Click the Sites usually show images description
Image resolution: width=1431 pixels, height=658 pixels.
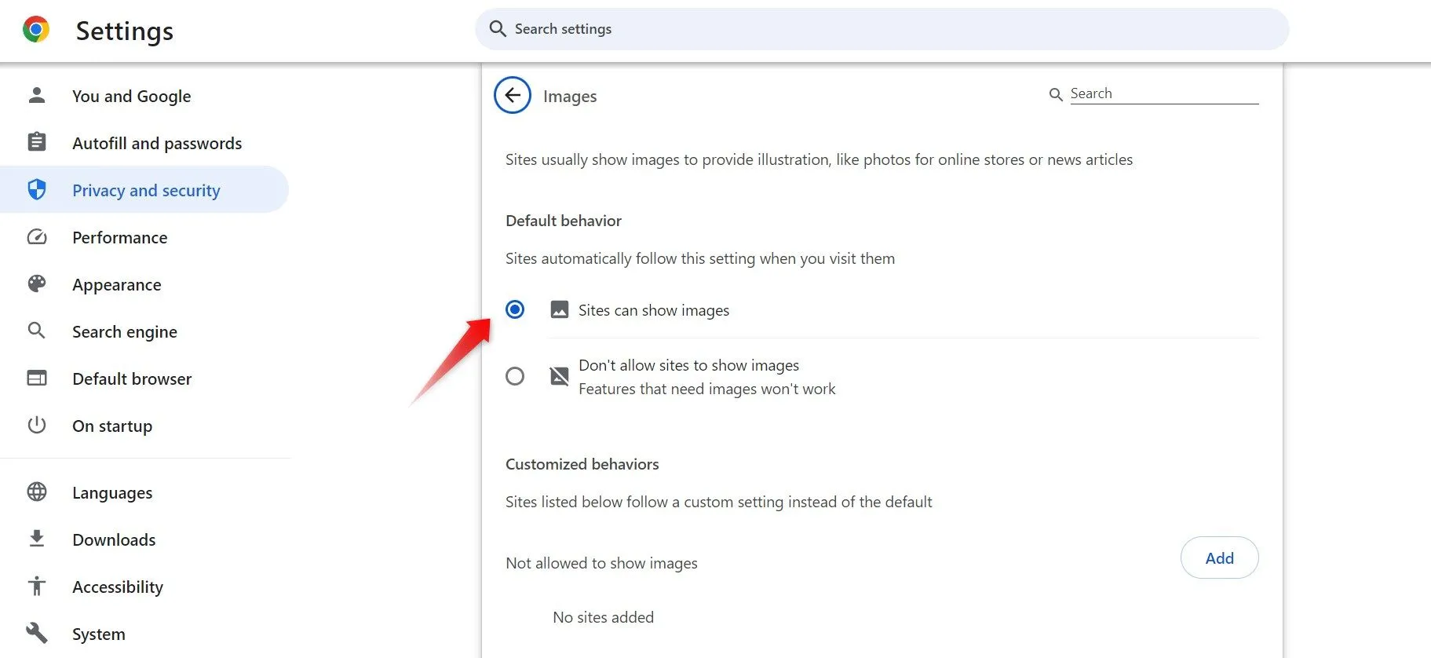[x=819, y=159]
